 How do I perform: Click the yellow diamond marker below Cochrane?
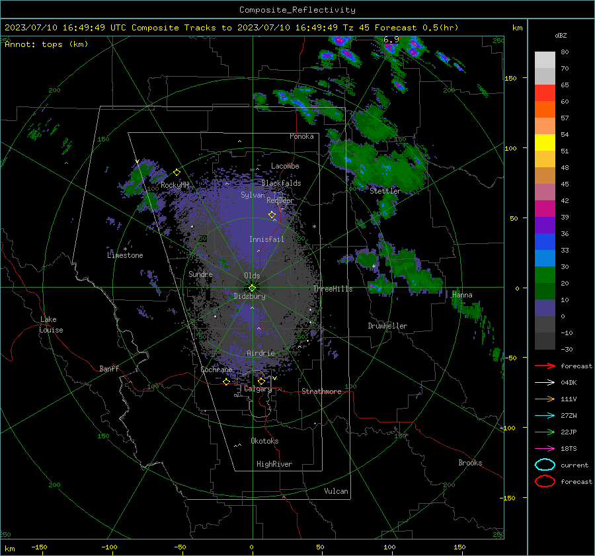(x=226, y=381)
